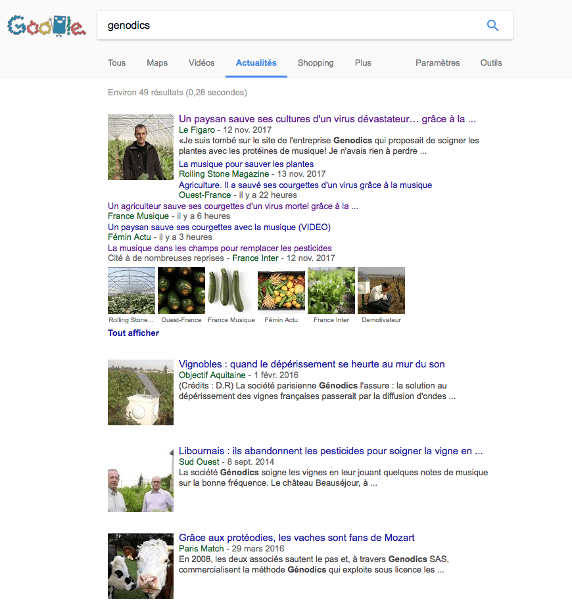Switch to the Vidéos tab
The image size is (572, 610).
(x=202, y=62)
